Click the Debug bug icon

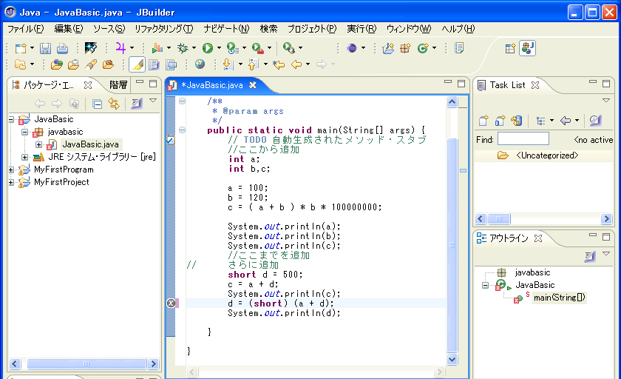pos(183,48)
